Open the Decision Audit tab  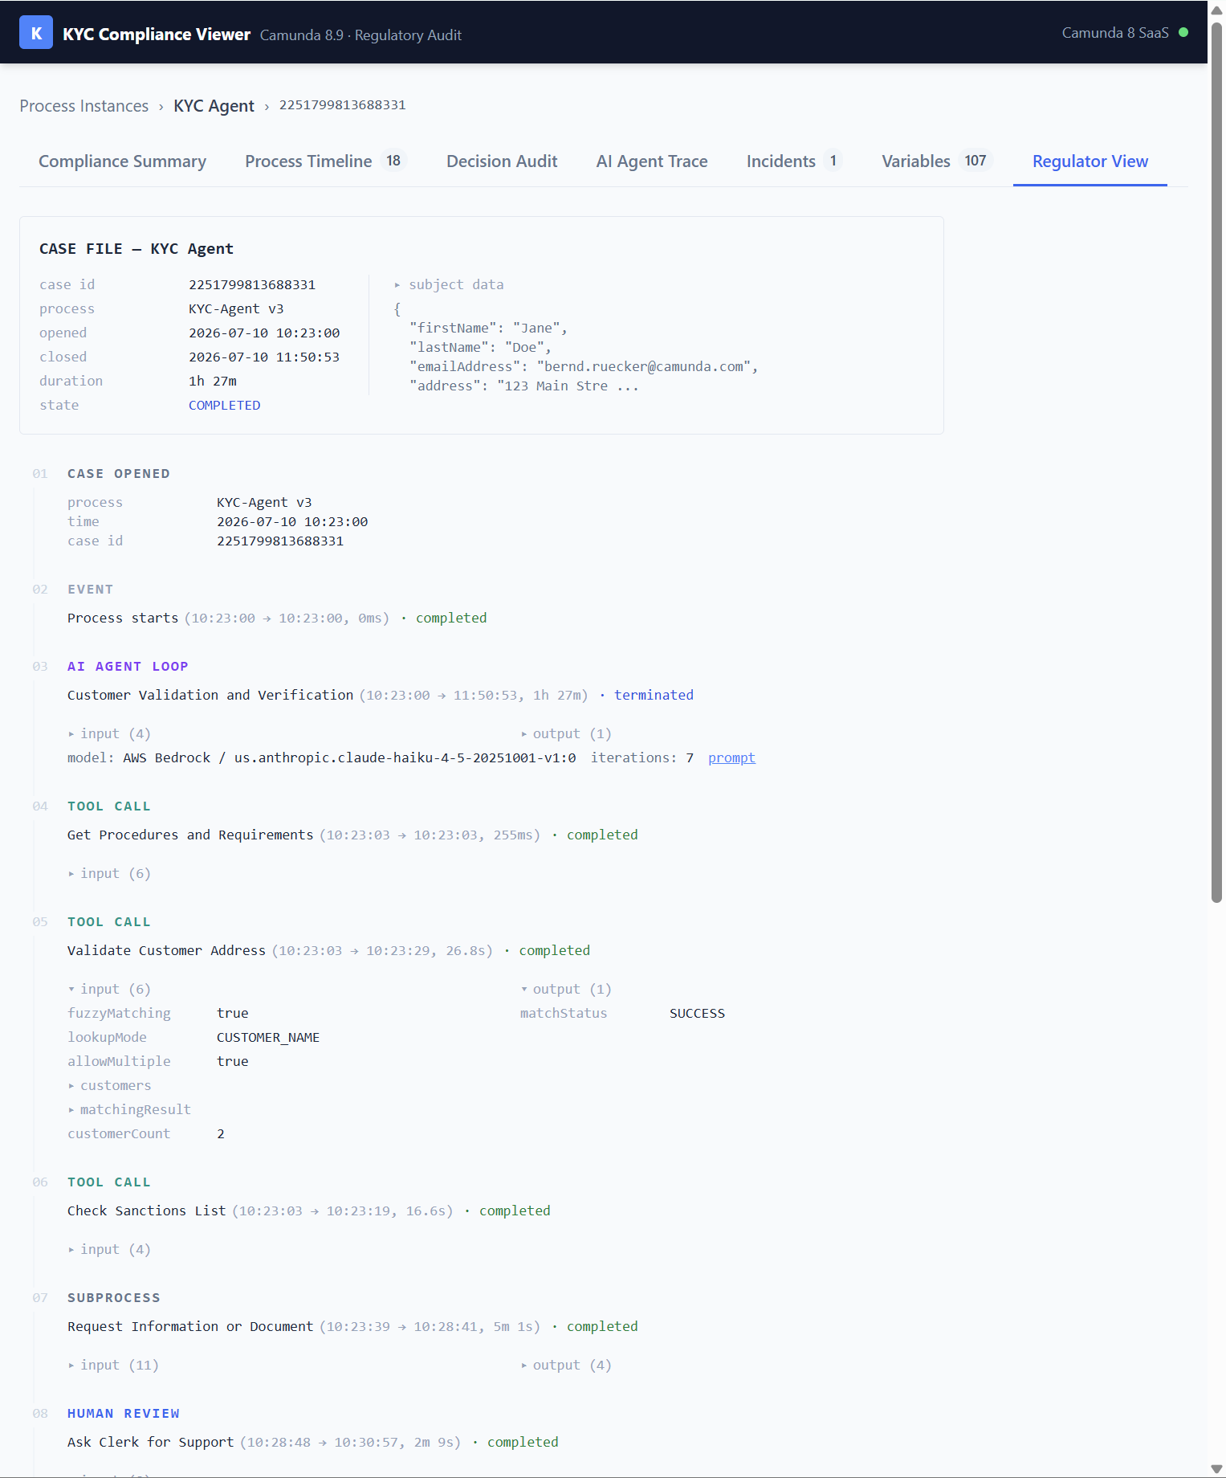point(502,161)
